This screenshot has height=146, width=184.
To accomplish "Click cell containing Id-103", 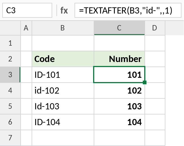I will (x=63, y=106).
